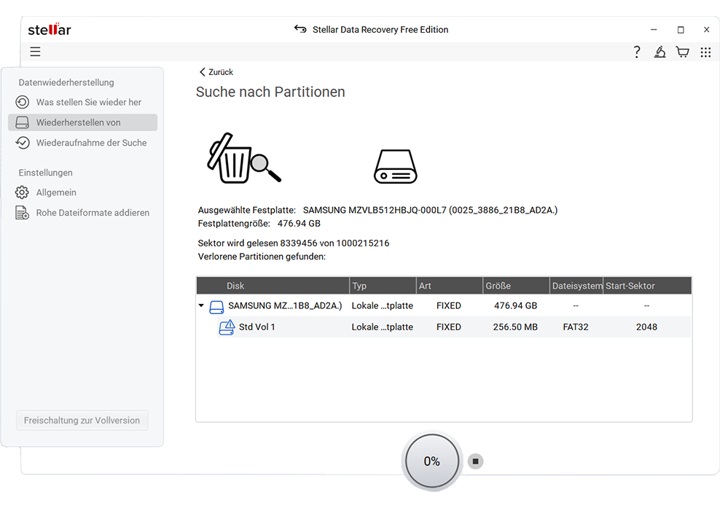Click the trash can with magnifier illustration
The width and height of the screenshot is (720, 508).
(244, 158)
